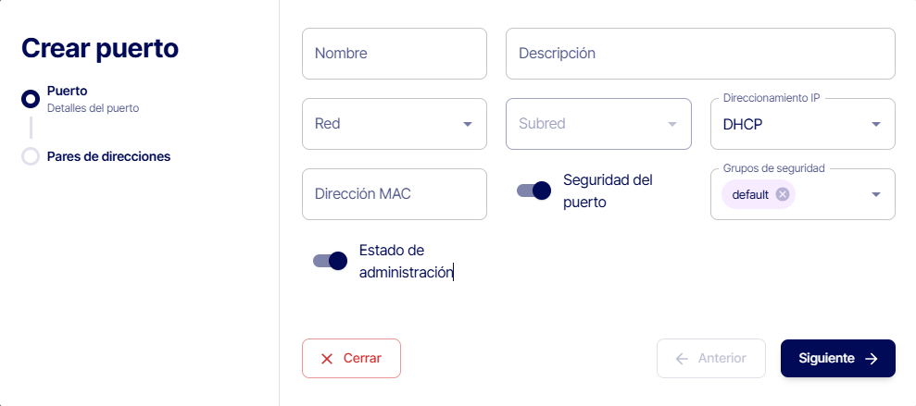Select the Puerto step label

(68, 91)
